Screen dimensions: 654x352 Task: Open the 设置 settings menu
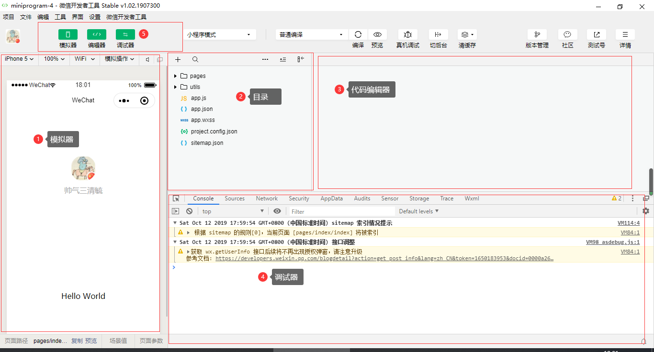(x=95, y=17)
